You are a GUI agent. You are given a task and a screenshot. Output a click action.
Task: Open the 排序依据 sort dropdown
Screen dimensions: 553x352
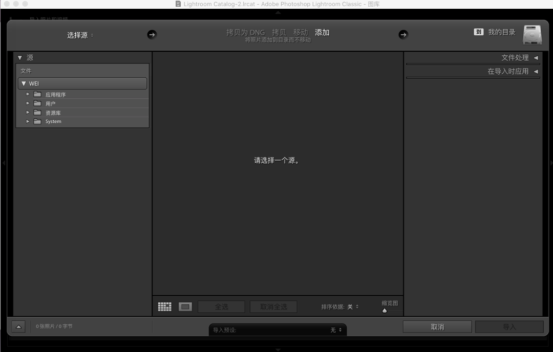click(x=353, y=307)
